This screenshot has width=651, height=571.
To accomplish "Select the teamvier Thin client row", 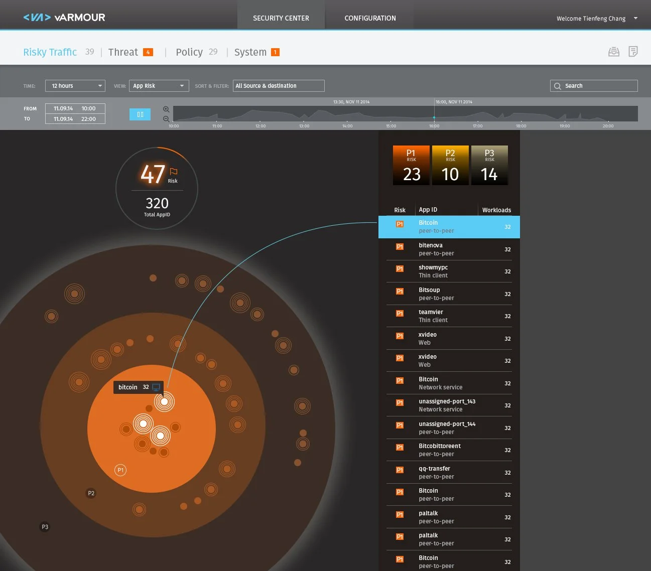I will [449, 316].
